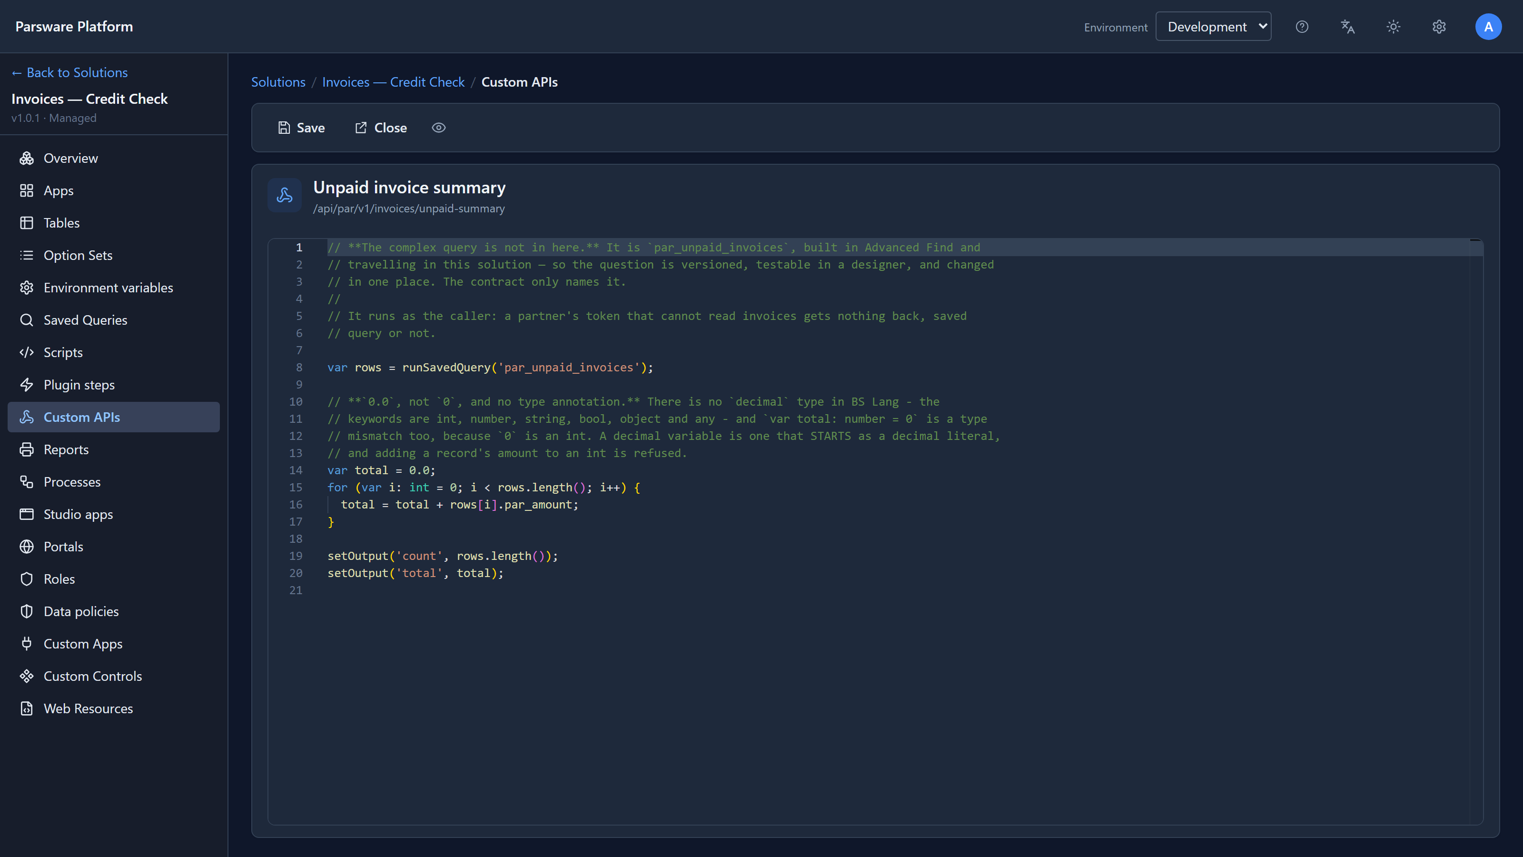Screen dimensions: 1523x857
Task: Click the endpoint path /api/par/v1/invoices/unpaid-summary
Action: (408, 209)
